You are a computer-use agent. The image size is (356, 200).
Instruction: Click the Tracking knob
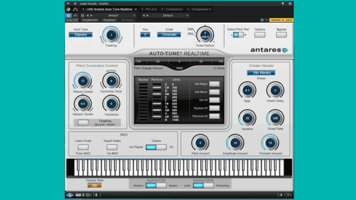coord(111,35)
